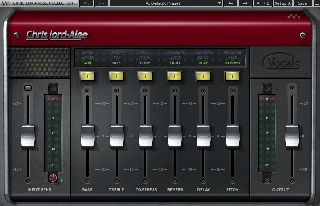Image resolution: width=320 pixels, height=206 pixels.
Task: Click the redo arrow in the top toolbar
Action: [101, 3]
